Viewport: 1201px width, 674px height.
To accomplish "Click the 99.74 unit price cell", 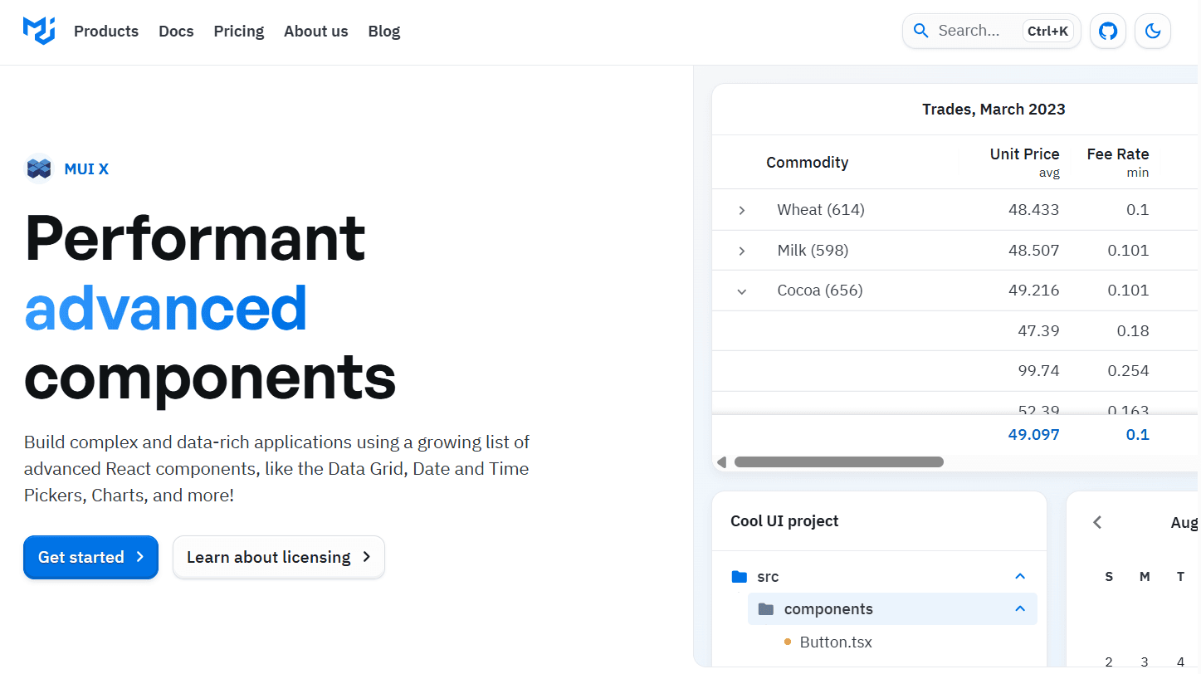I will coord(1038,371).
